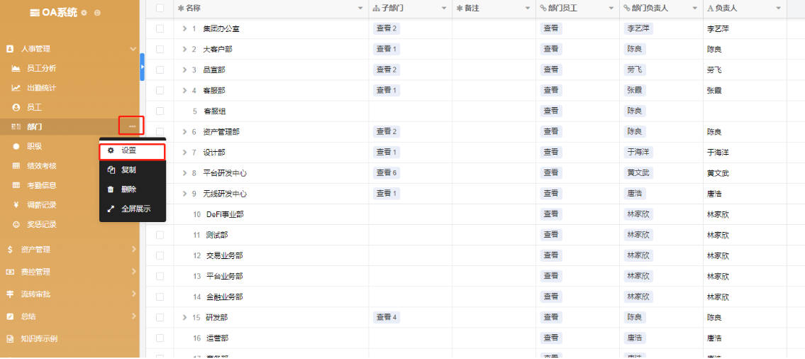The image size is (805, 359).
Task: Expand the 集团办公室 row chevron
Action: click(185, 29)
